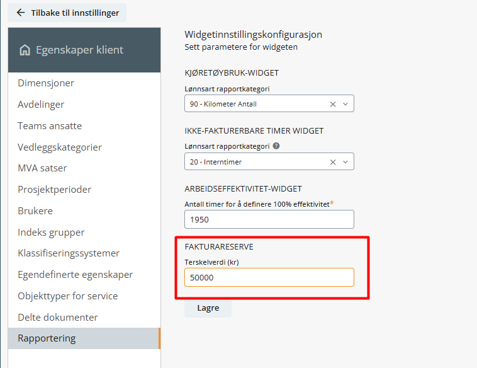The width and height of the screenshot is (477, 368).
Task: Expand the Interntimer dropdown arrow
Action: pyautogui.click(x=345, y=162)
